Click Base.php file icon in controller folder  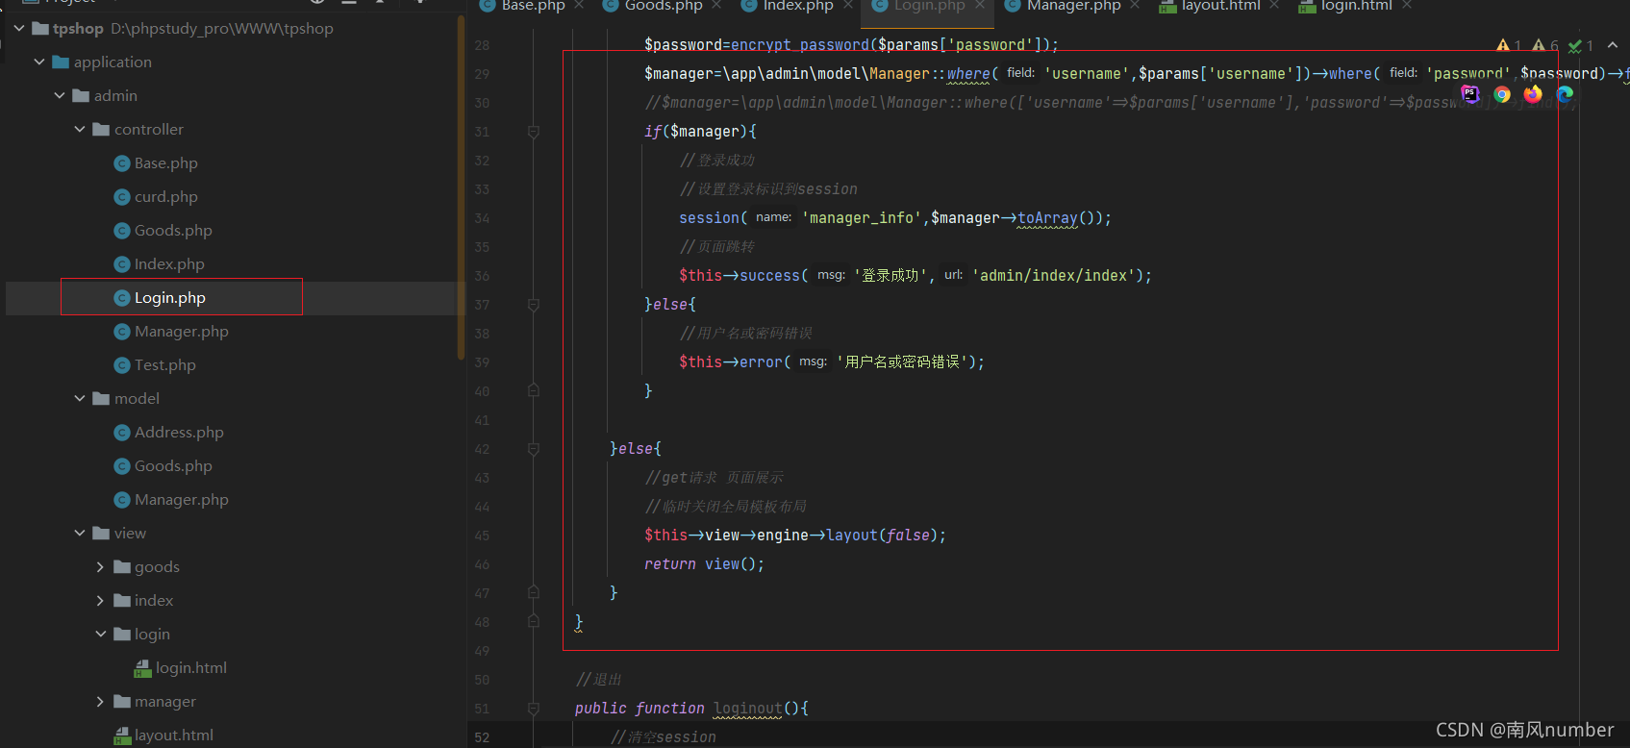point(122,163)
